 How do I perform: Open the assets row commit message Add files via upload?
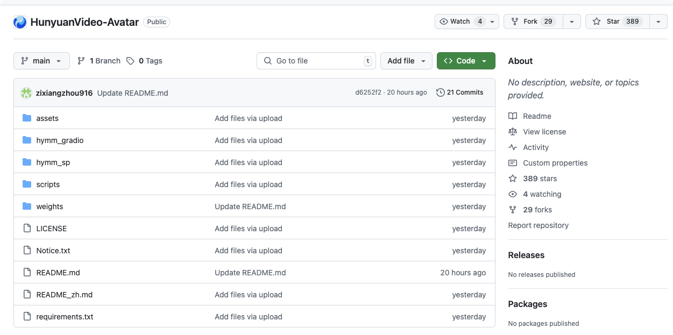pyautogui.click(x=249, y=118)
